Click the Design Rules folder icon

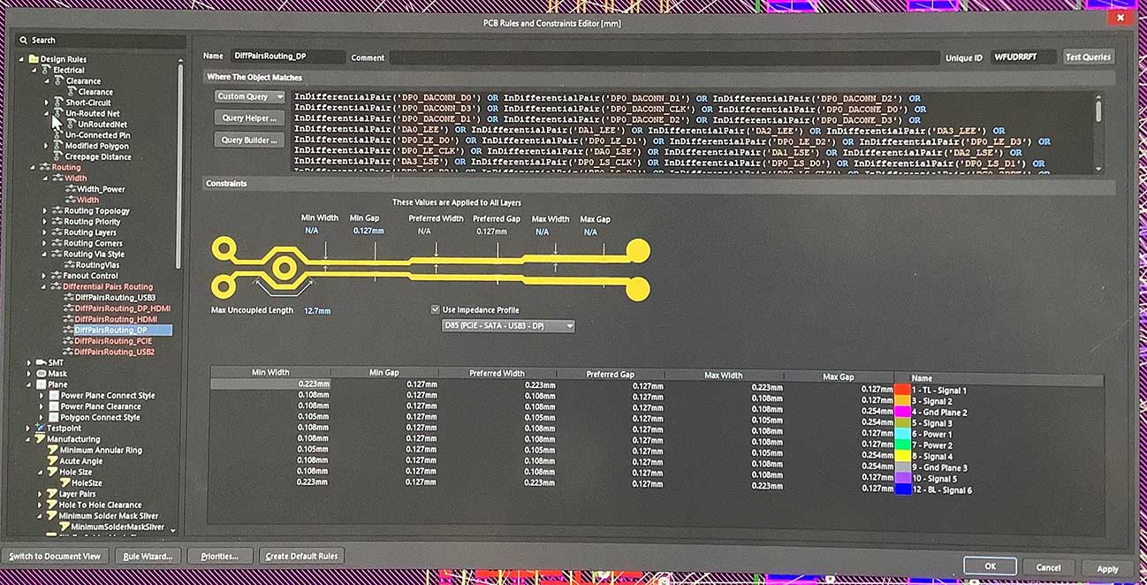(34, 59)
